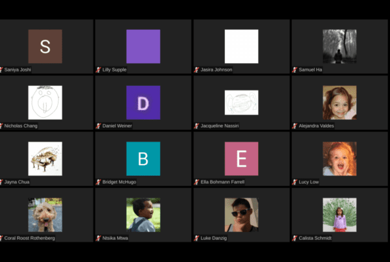Select the piano drawing avatar of Jayna Chua
Viewport: 390px width, 262px height.
(45, 159)
